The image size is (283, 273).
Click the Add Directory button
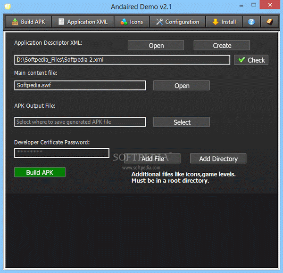[218, 159]
